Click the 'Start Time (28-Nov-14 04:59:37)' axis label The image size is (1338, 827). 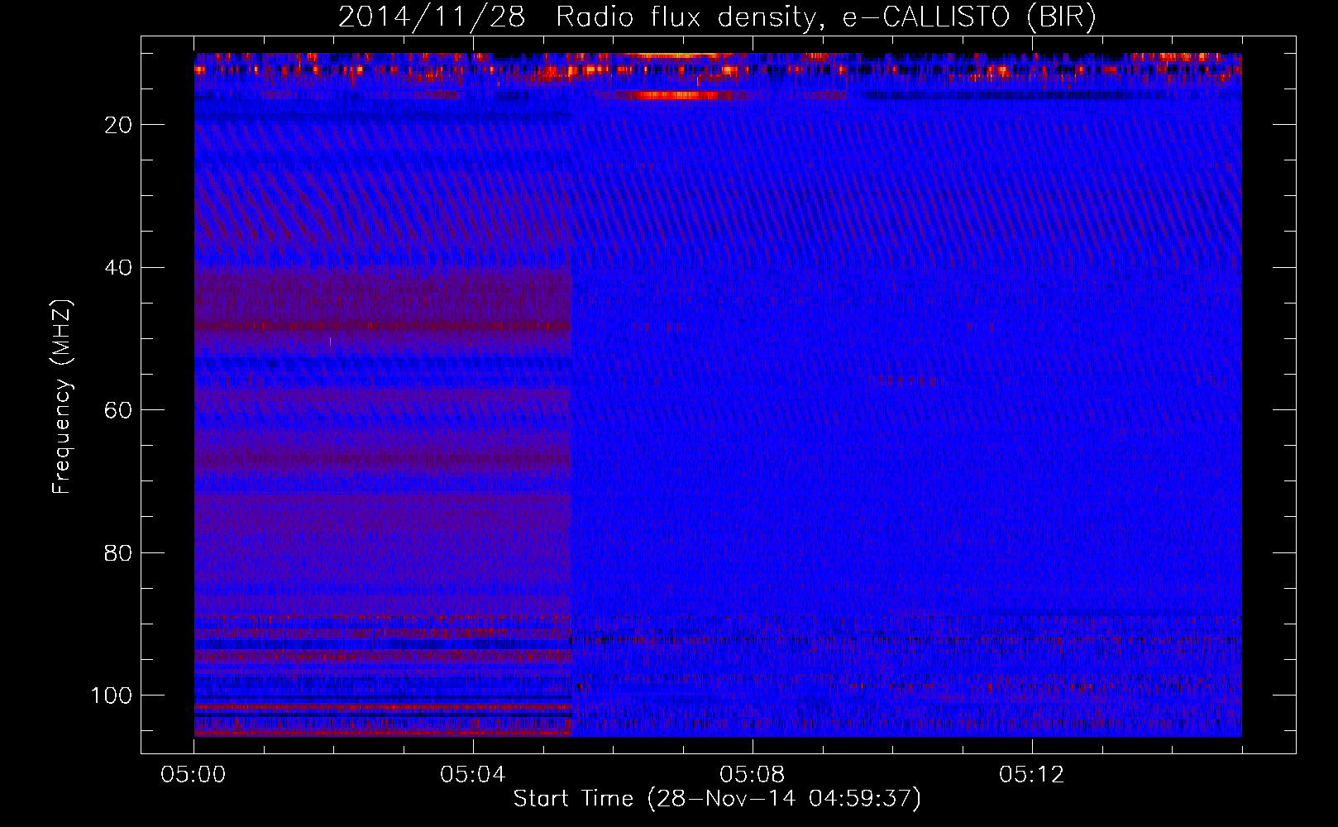point(717,798)
